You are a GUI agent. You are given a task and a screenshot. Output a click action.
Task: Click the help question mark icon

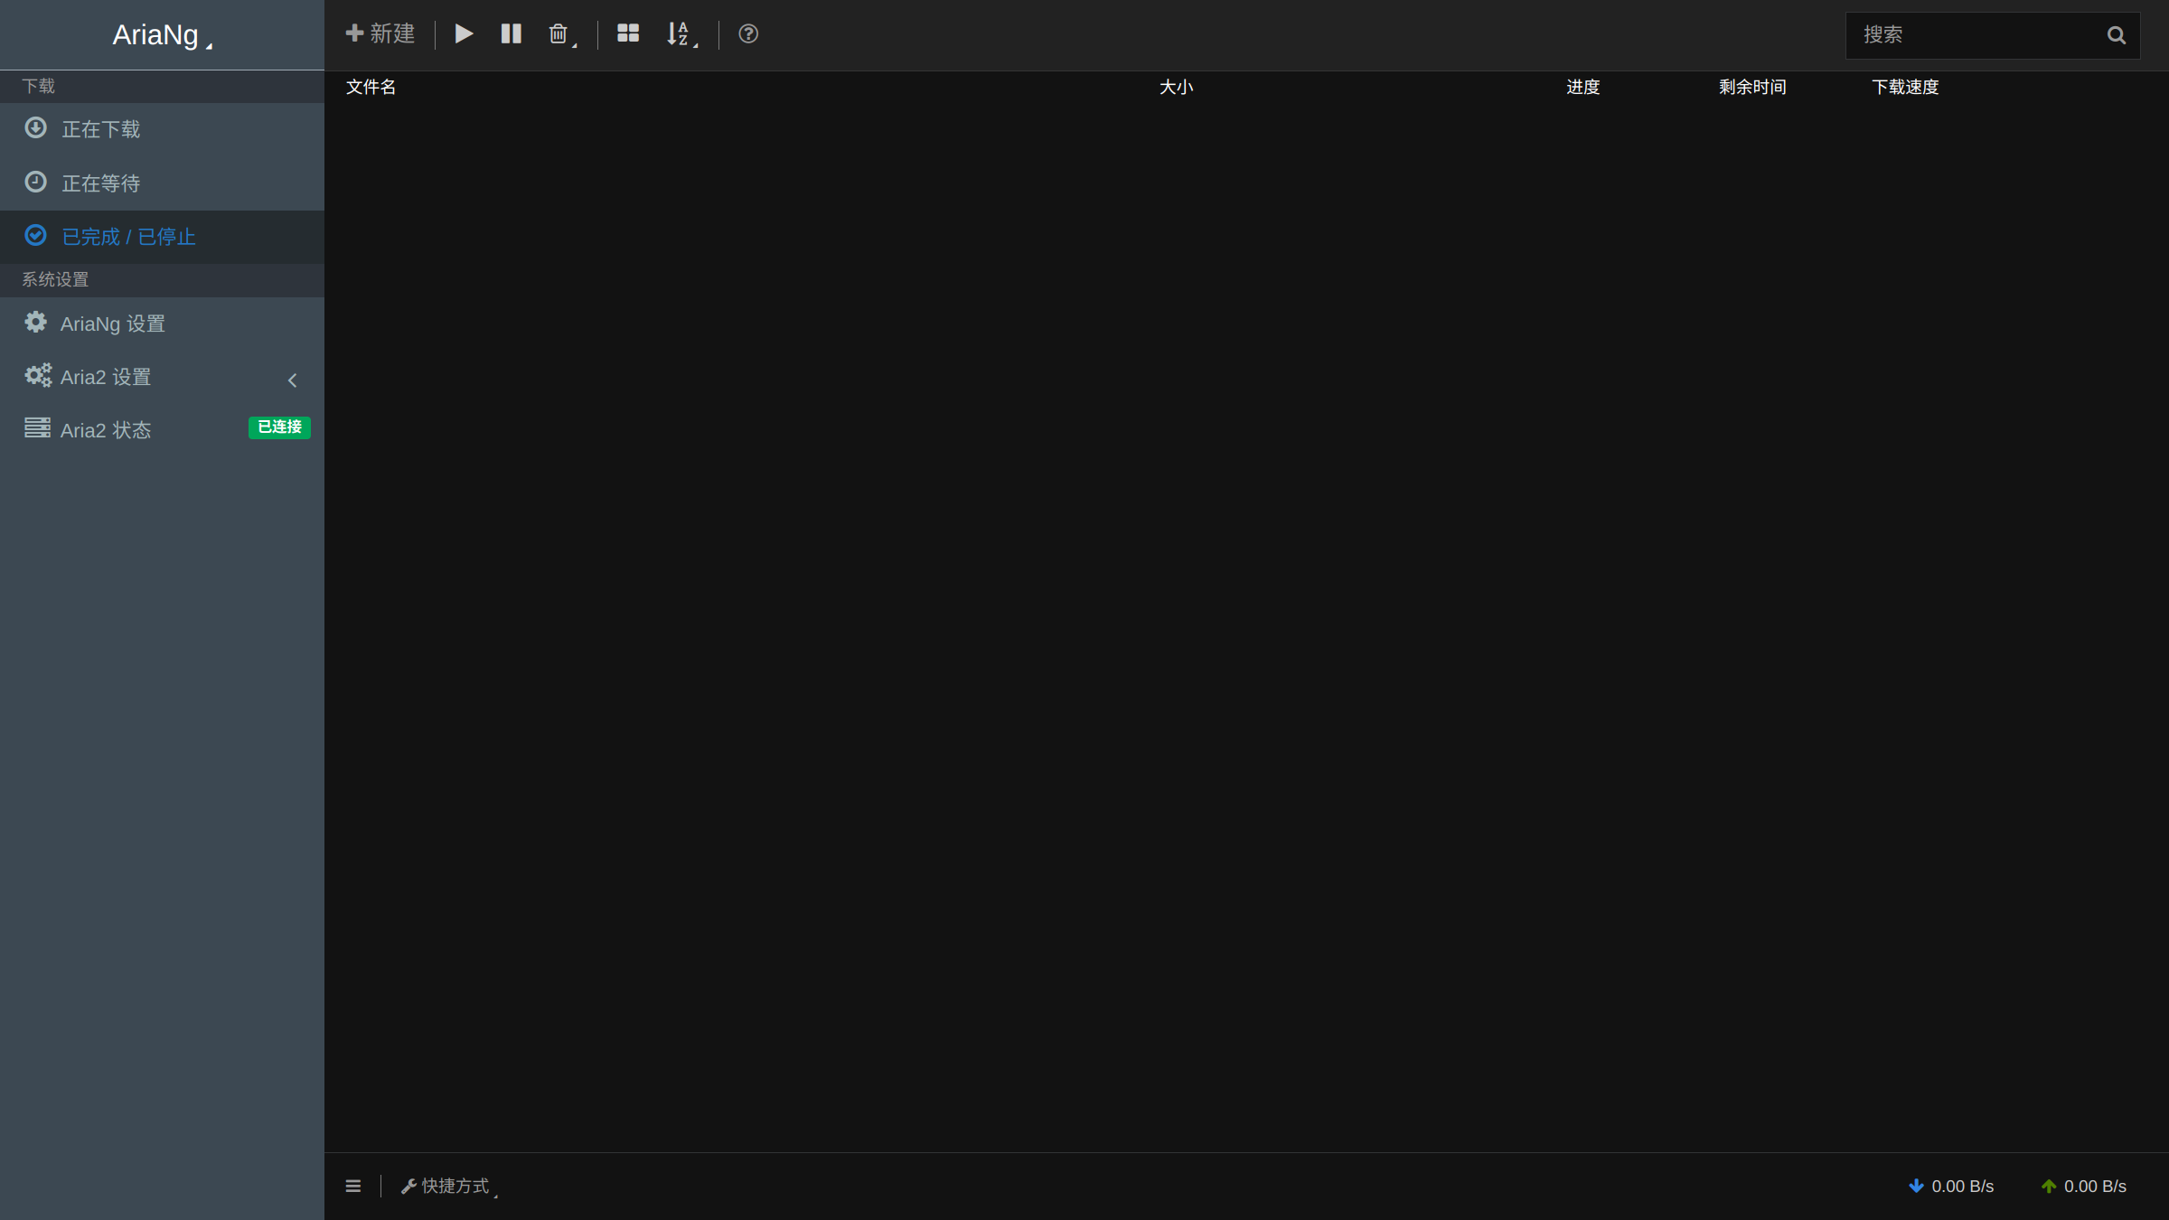[x=748, y=34]
